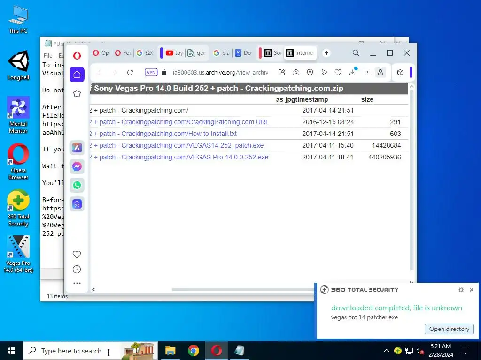Open This PC desktop icon
Screen dimensions: 481x360
coord(18,19)
